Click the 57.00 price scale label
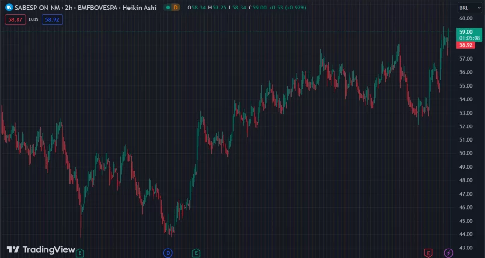The height and width of the screenshot is (258, 485). [x=466, y=59]
